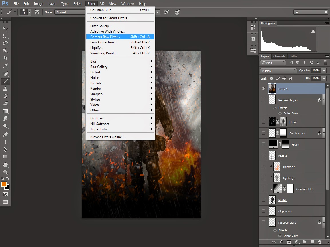The image size is (330, 247).
Task: Select the Clone Stamp tool
Action: 5,89
